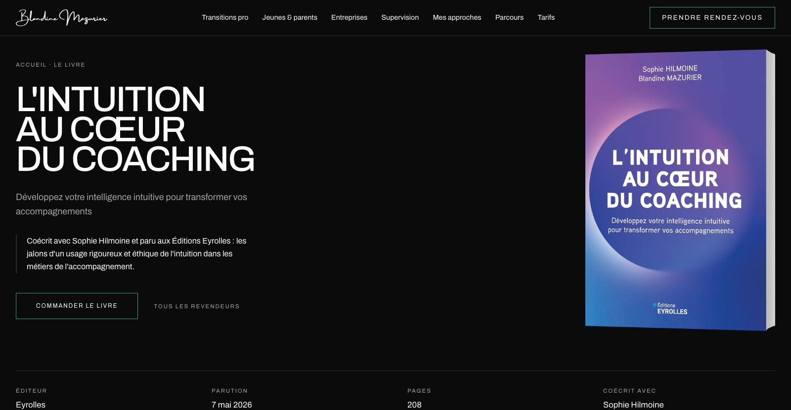The width and height of the screenshot is (791, 410).
Task: Open the Tarifs page
Action: (x=546, y=17)
